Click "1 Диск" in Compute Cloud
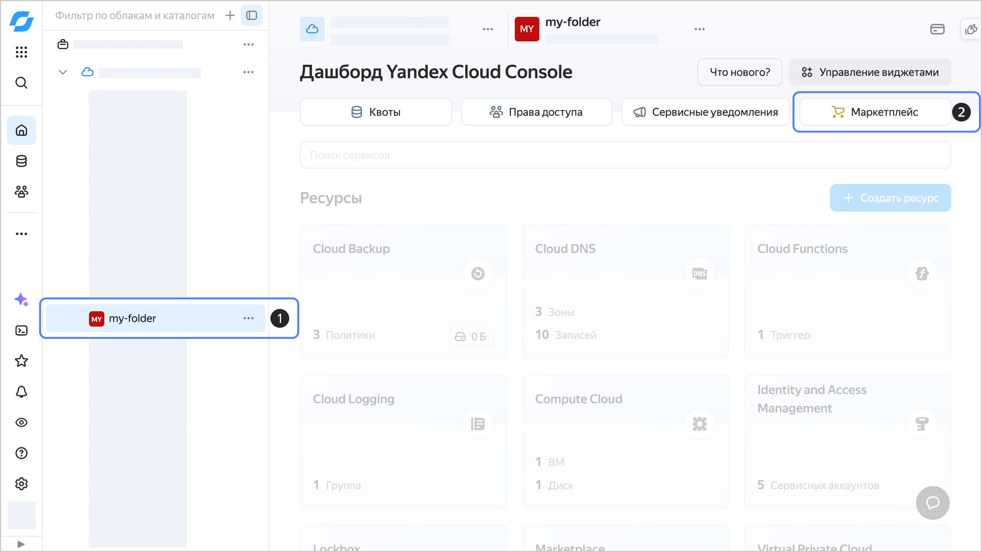982x552 pixels. click(x=555, y=485)
